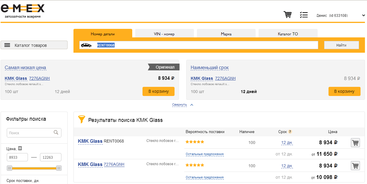Click the calculator icon next to Цена
The width and height of the screenshot is (367, 184).
(20, 148)
